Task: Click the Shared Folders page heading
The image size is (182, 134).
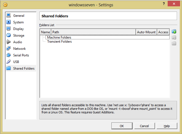Action: point(55,16)
